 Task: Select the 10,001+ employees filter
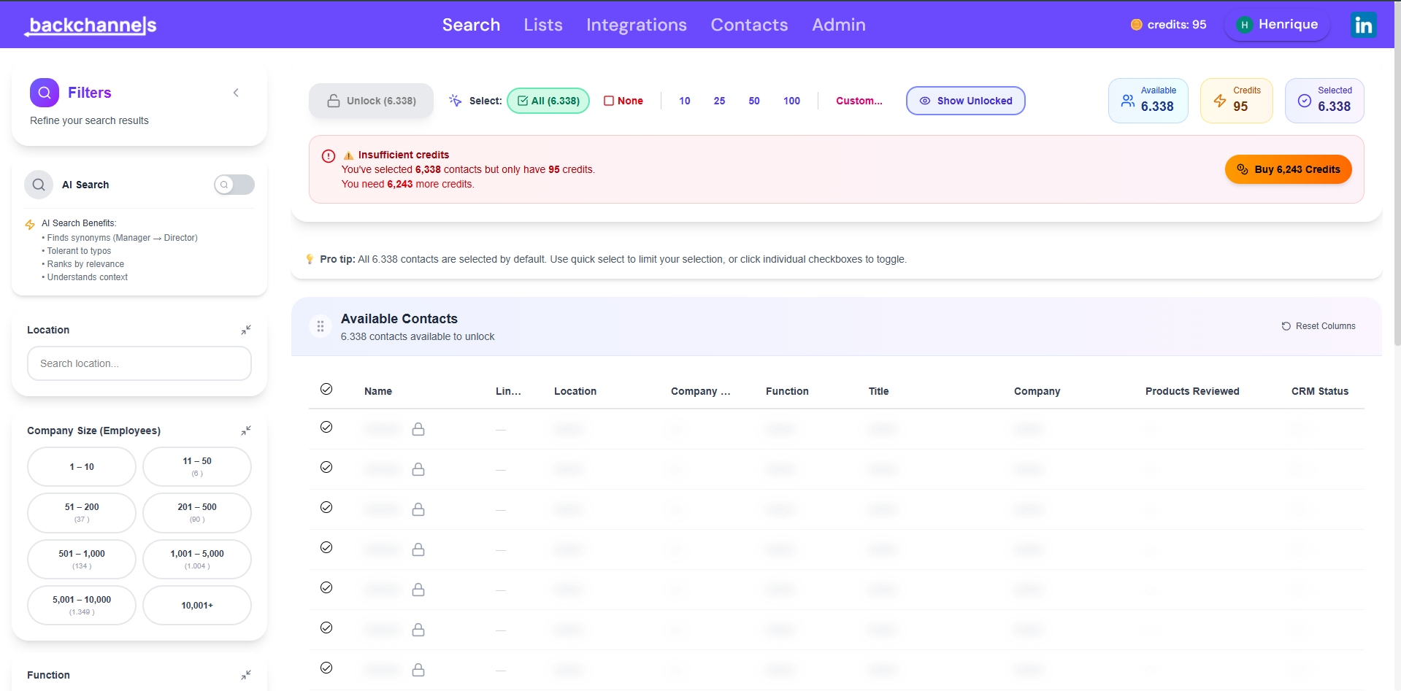[197, 606]
